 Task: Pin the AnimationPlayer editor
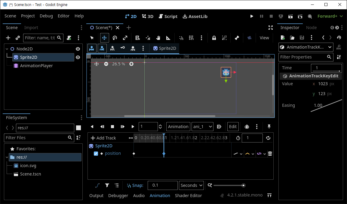[269, 127]
